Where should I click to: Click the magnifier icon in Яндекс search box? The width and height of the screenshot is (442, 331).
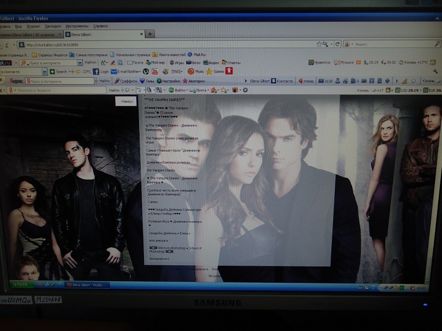(x=437, y=44)
